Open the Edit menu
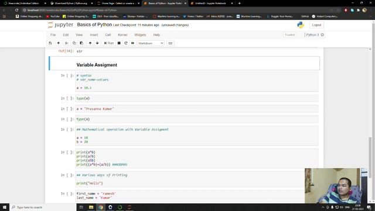Image resolution: width=375 pixels, height=211 pixels. point(66,35)
